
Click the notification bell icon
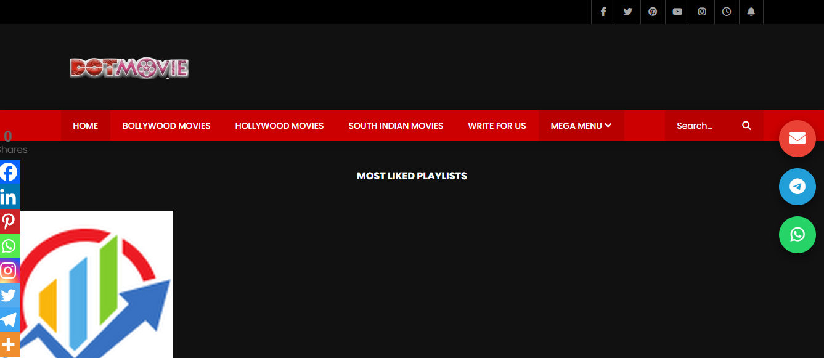click(751, 12)
